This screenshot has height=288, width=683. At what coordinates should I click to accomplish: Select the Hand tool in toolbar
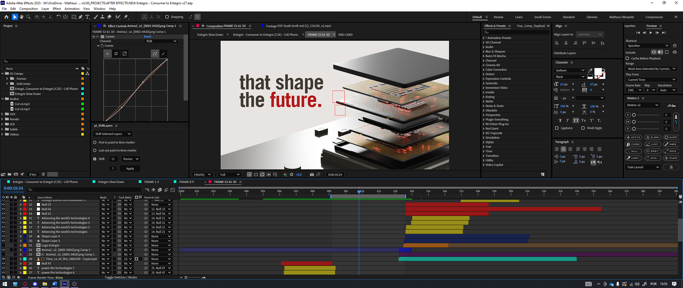(x=21, y=17)
